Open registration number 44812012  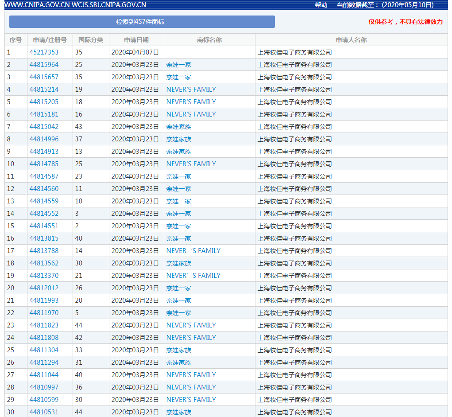pyautogui.click(x=44, y=288)
